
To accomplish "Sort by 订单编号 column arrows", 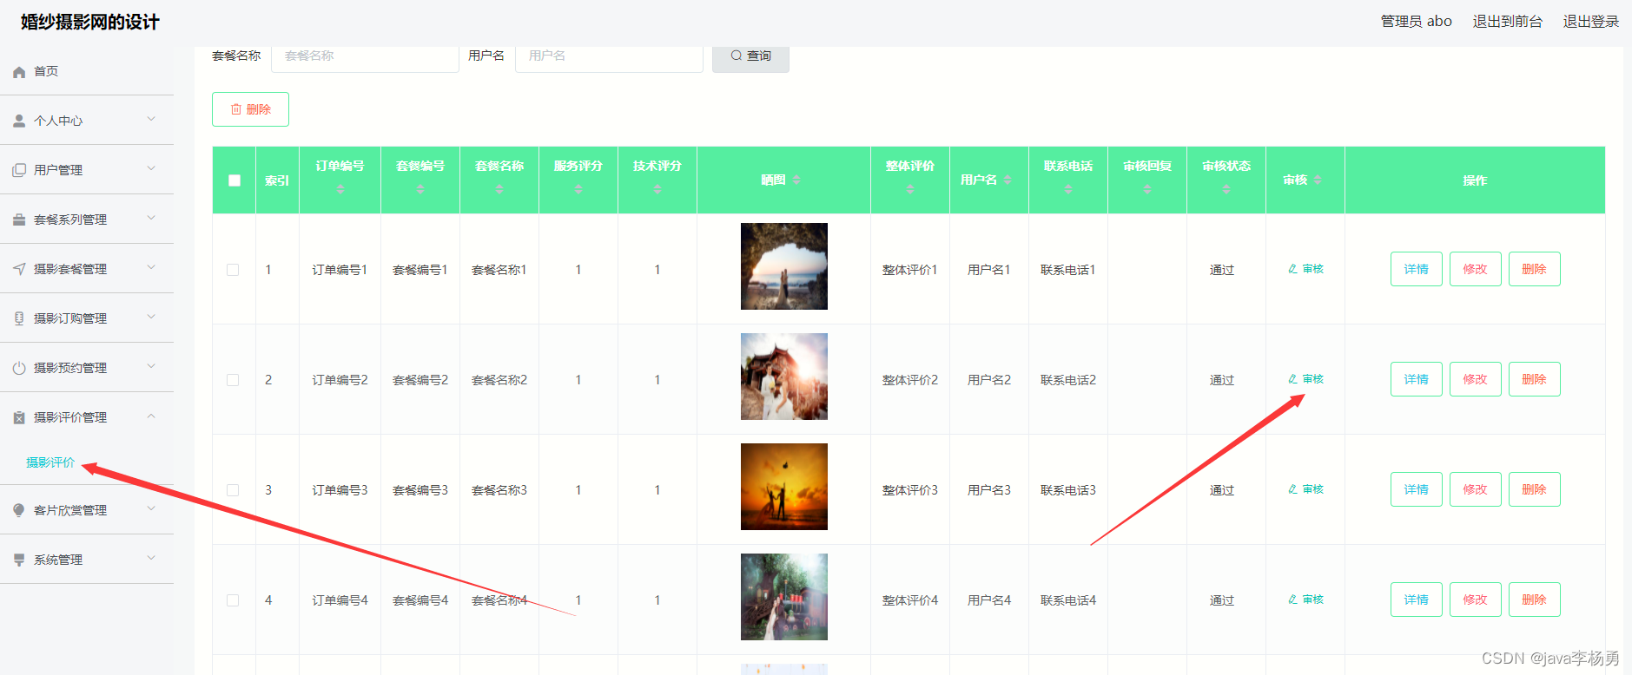I will click(x=340, y=189).
